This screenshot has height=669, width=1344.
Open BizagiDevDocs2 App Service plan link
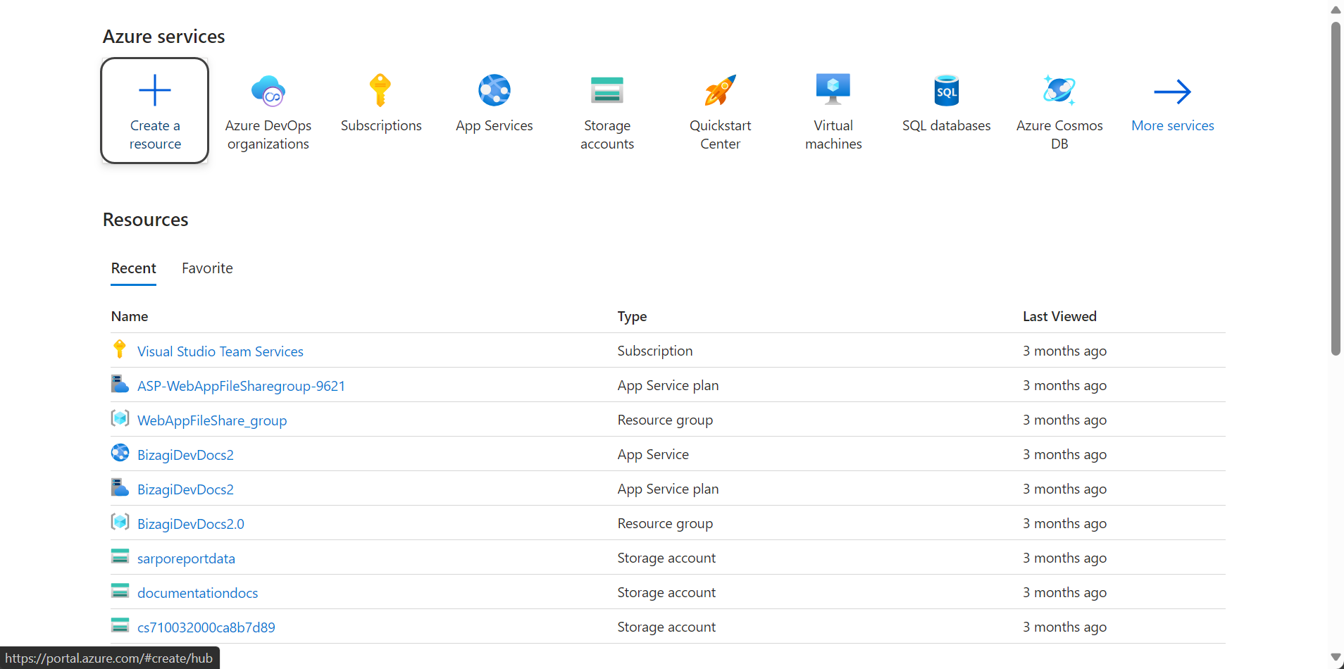point(185,489)
